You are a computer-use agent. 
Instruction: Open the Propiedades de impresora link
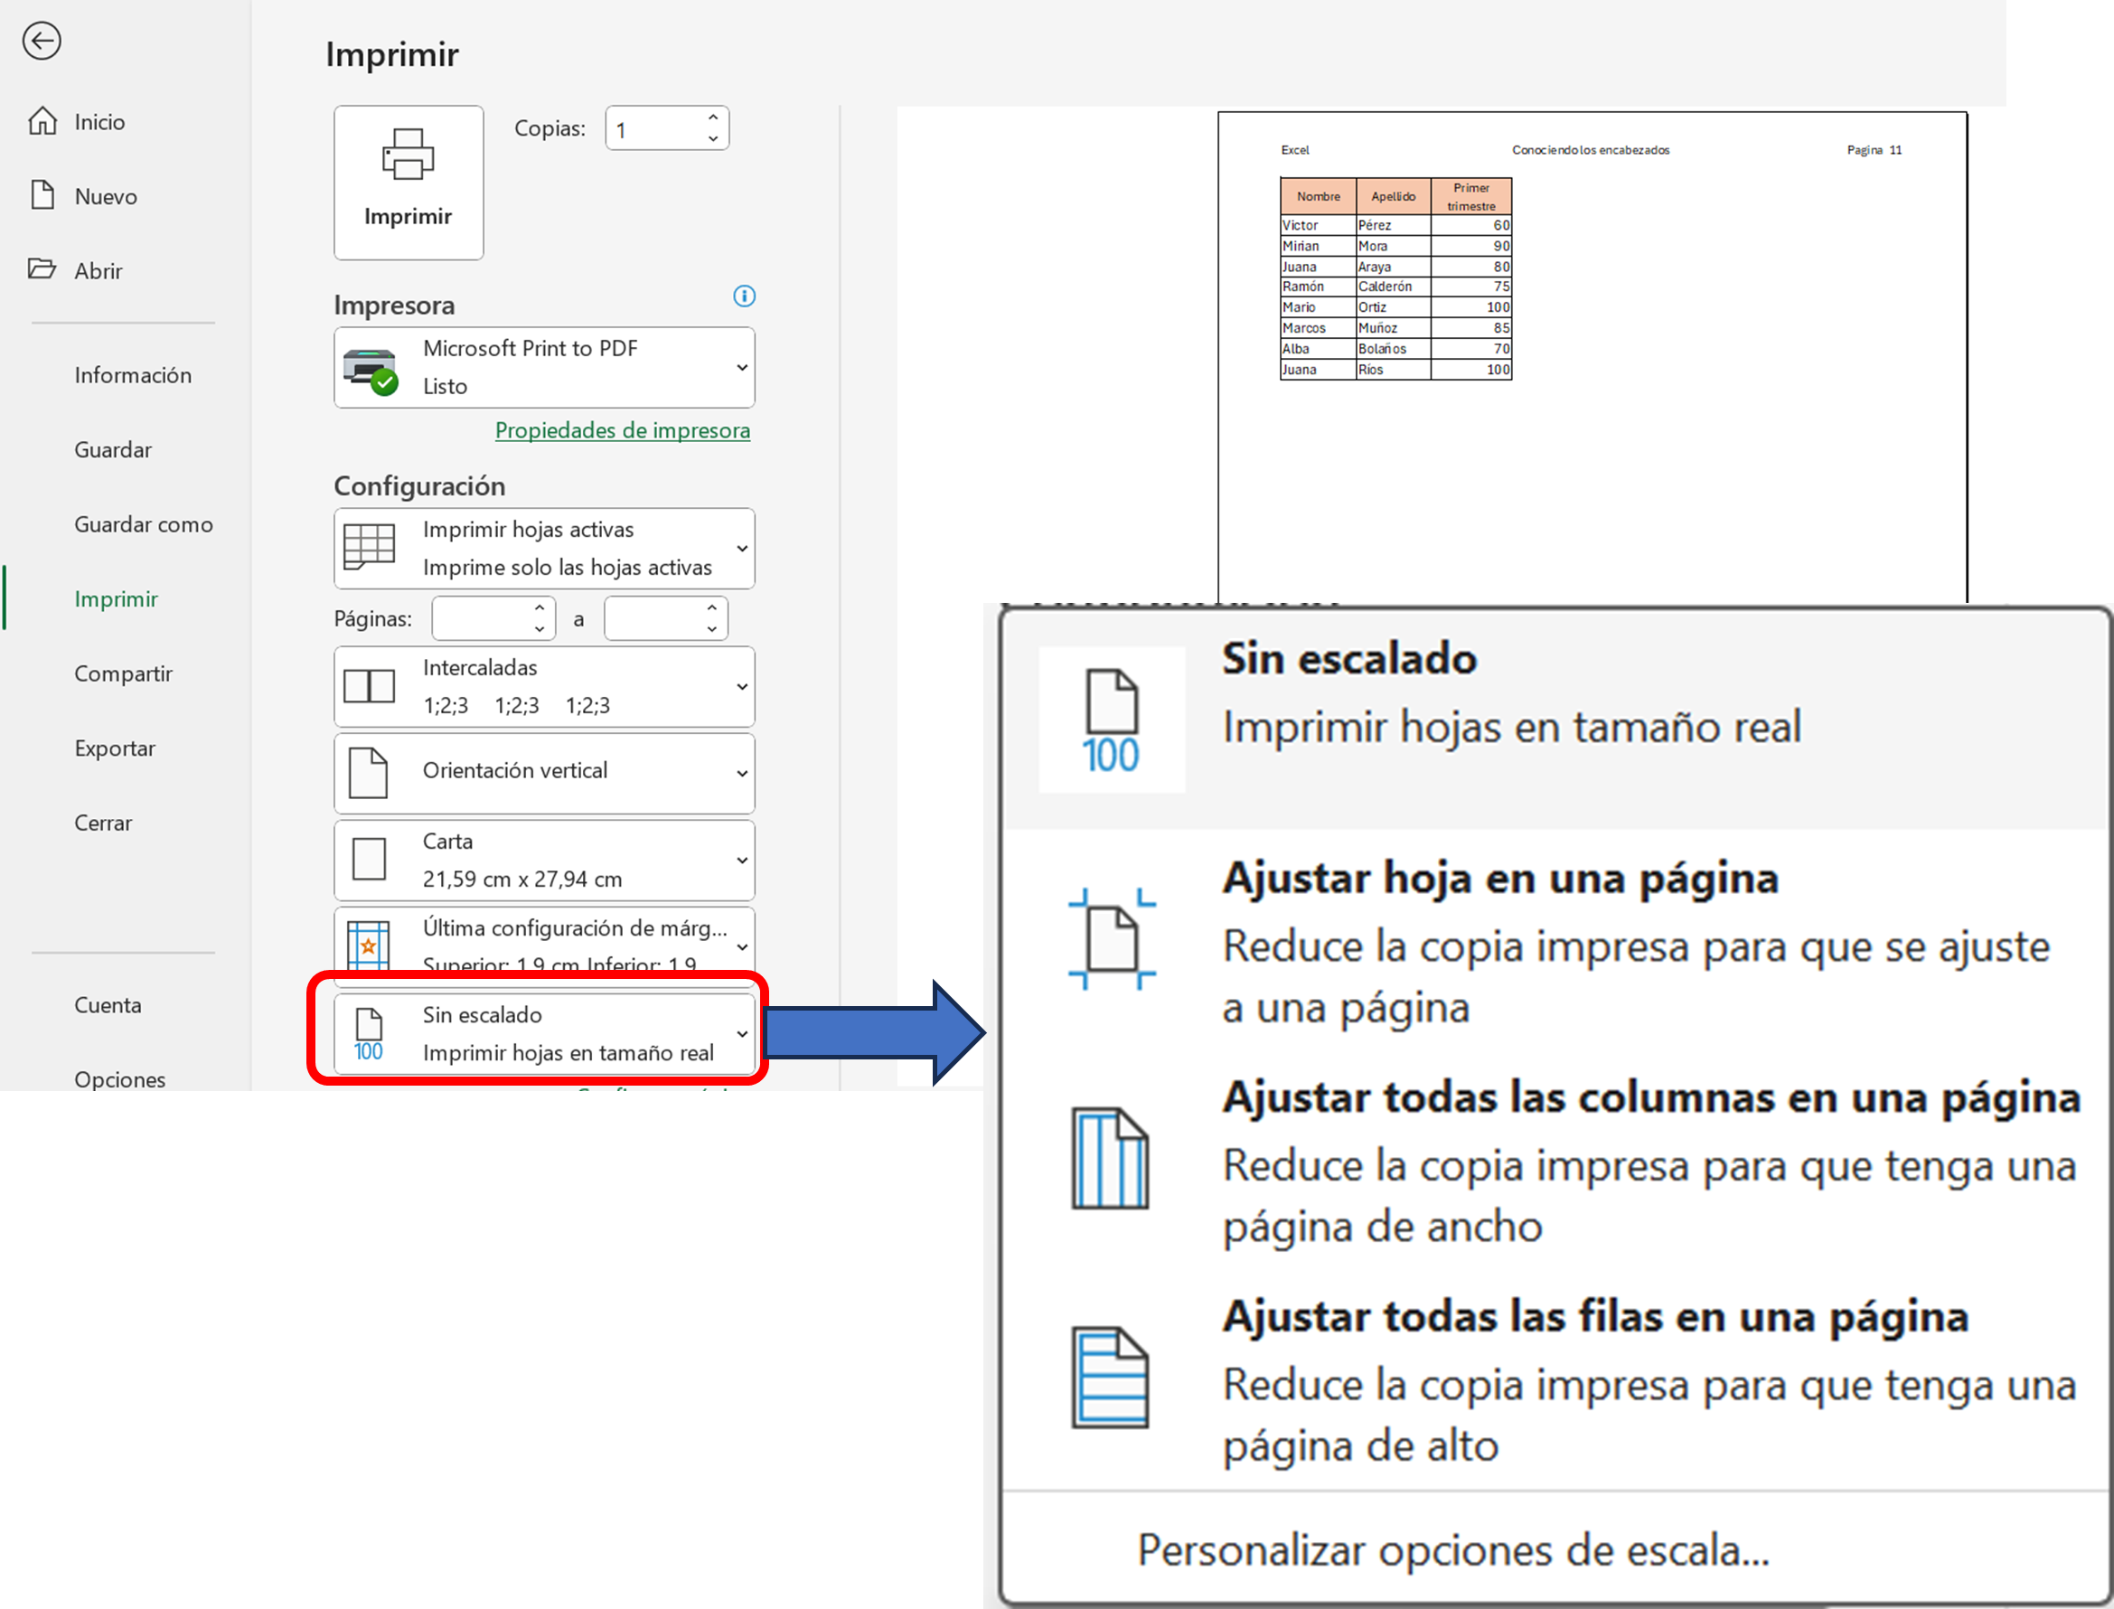pos(623,430)
